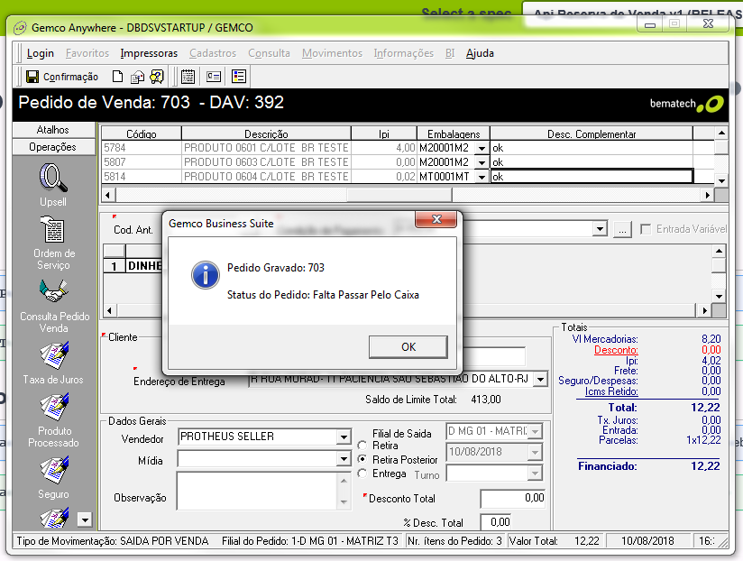Click the Descrição column header
Screen dimensions: 743x561
pos(266,134)
